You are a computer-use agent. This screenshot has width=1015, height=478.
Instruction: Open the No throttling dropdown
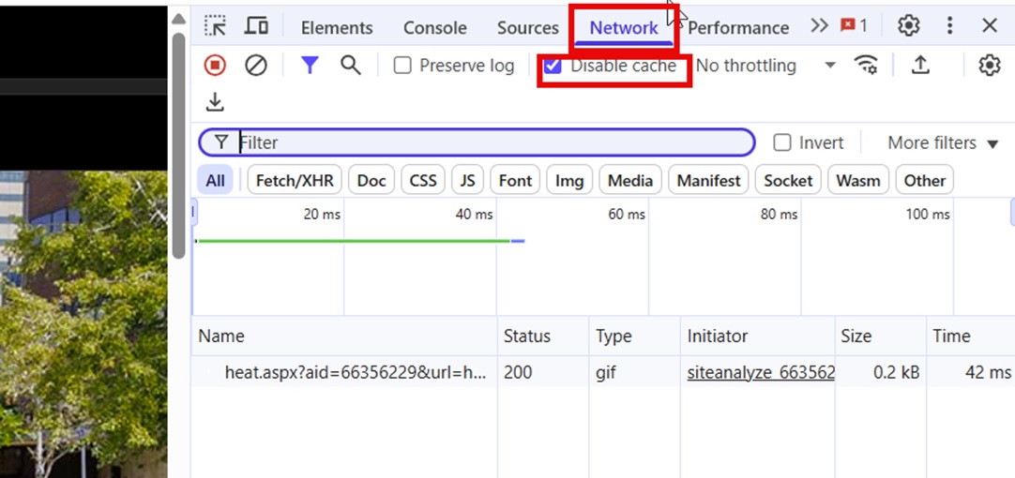765,66
